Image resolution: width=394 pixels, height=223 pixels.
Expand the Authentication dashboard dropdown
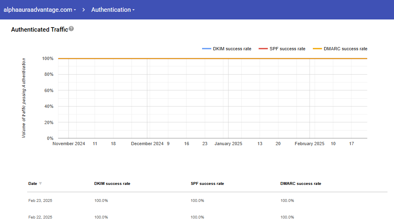pos(113,10)
